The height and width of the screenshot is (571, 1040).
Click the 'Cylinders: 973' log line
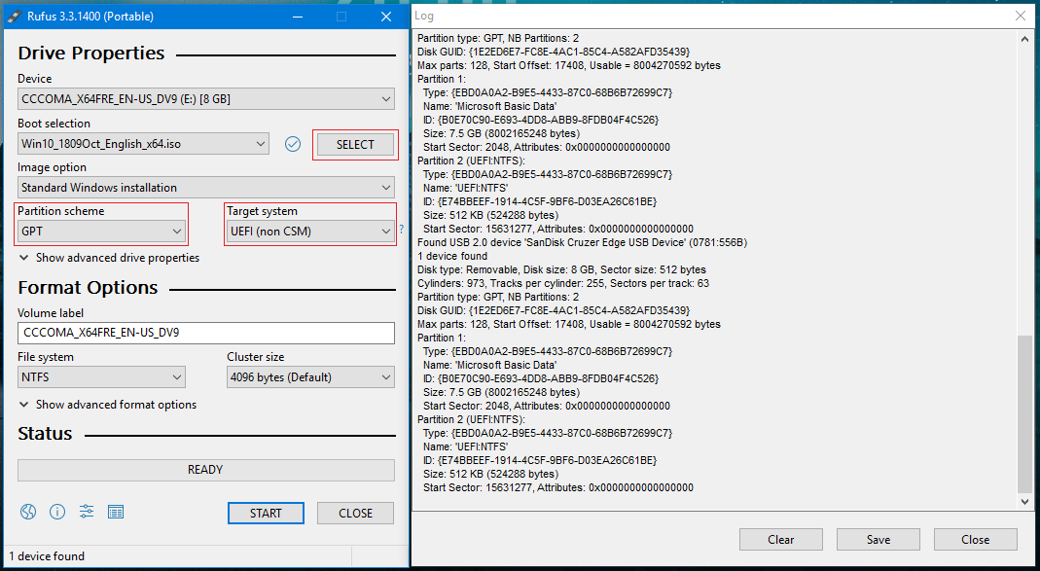563,283
